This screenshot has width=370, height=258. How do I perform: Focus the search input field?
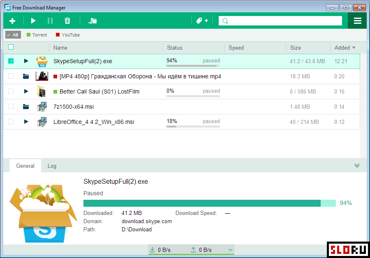(x=280, y=21)
